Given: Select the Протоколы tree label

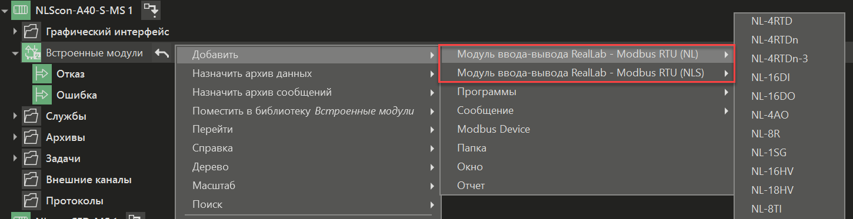Looking at the screenshot, I should [75, 201].
